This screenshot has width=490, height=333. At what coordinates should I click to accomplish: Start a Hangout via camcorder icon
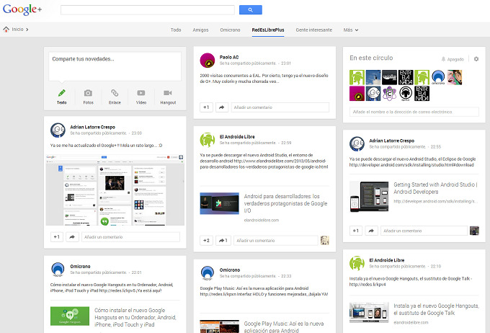(168, 93)
